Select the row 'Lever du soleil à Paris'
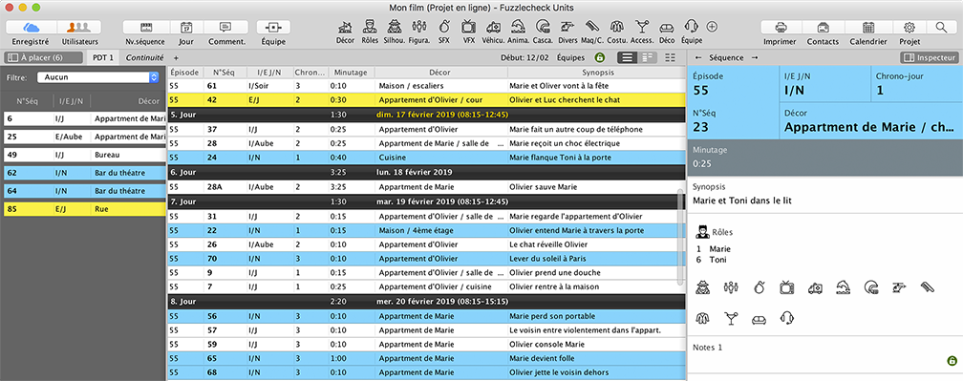Screen dimensions: 963x381 426,258
